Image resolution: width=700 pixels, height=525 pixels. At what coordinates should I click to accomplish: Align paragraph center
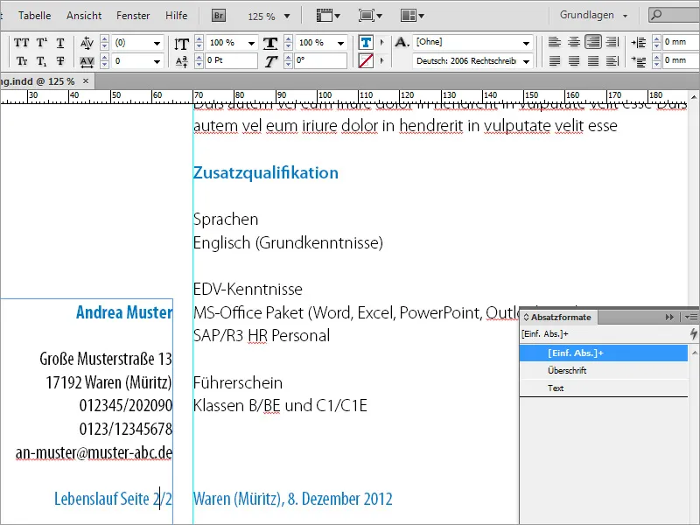click(x=574, y=42)
